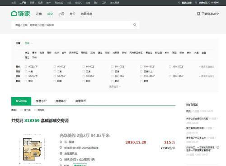Click 二手房 in the top dark bar

[x=23, y=3]
